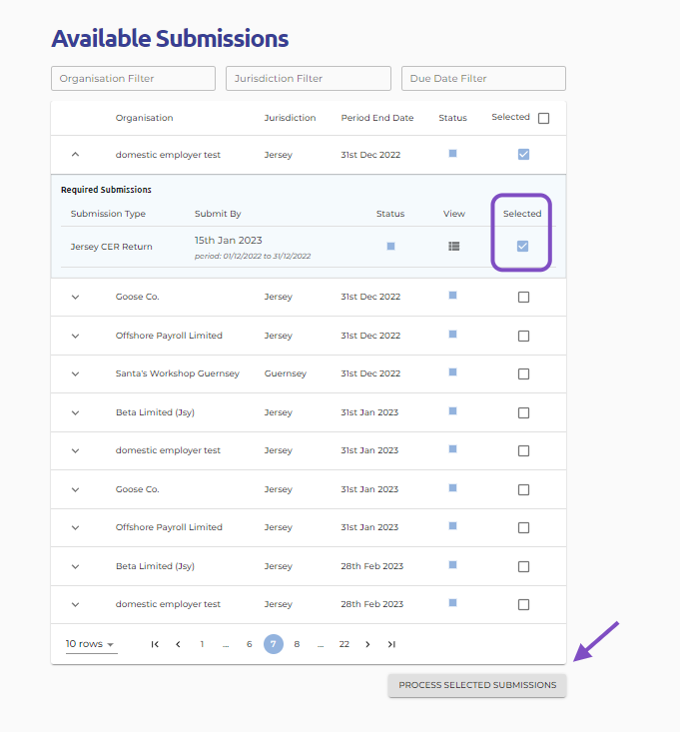The image size is (680, 732).
Task: Select Goose Co. 31st Jan 2023 checkbox
Action: 523,489
